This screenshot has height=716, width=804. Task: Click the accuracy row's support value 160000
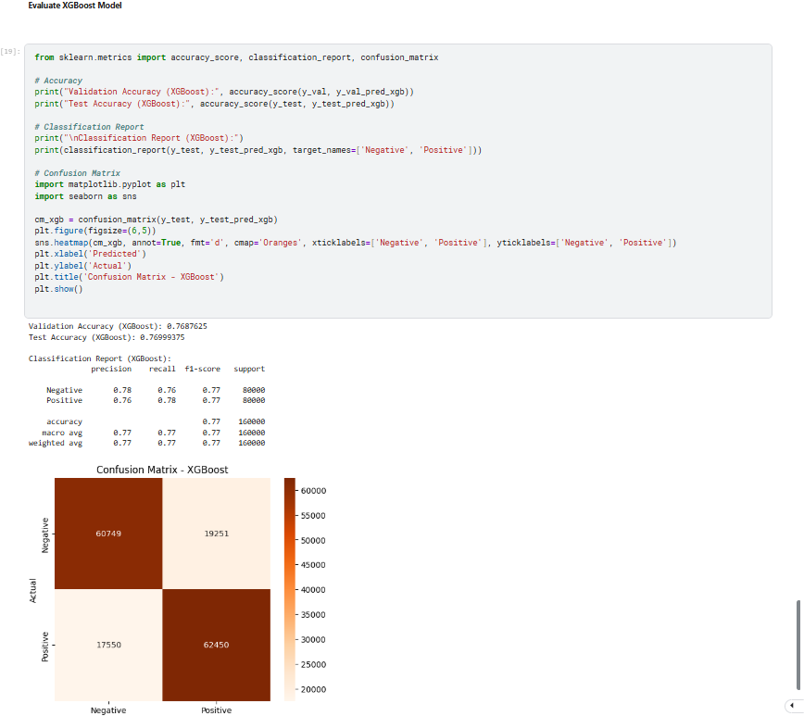[251, 421]
